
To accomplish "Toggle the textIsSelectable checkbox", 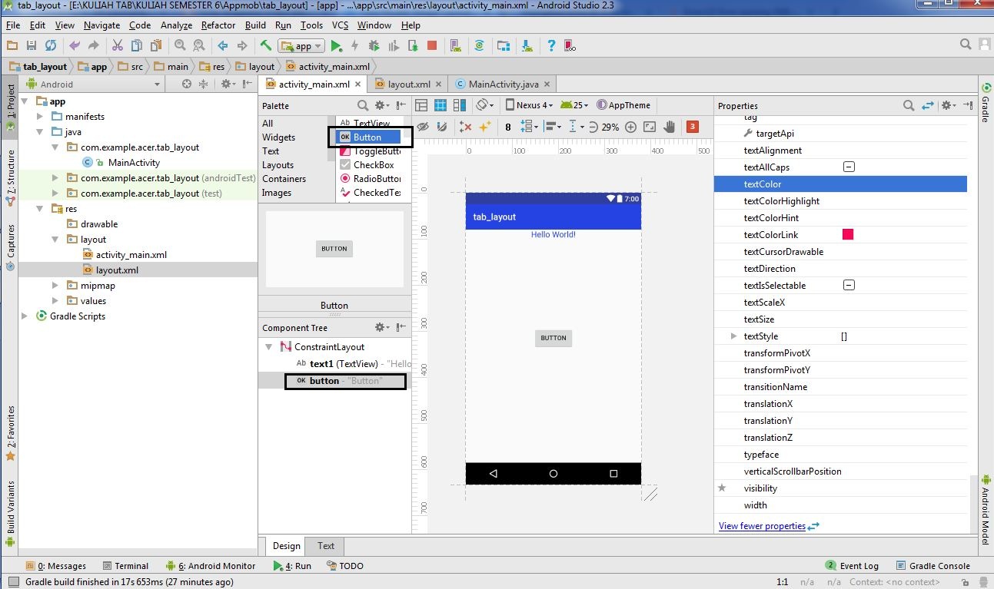I will click(849, 285).
